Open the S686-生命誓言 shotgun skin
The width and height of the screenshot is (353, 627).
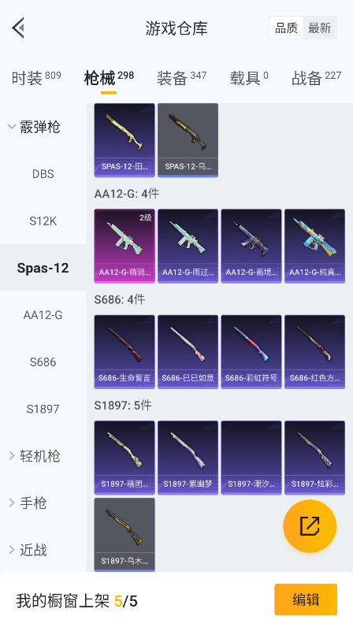tap(124, 351)
